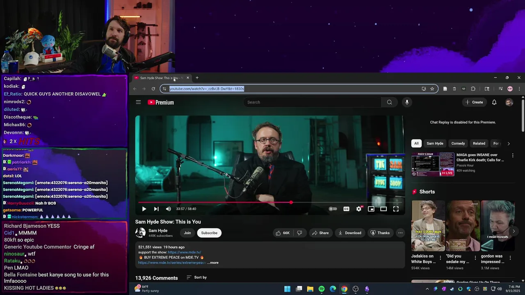Skip to next video
Image resolution: width=525 pixels, height=295 pixels.
(156, 209)
